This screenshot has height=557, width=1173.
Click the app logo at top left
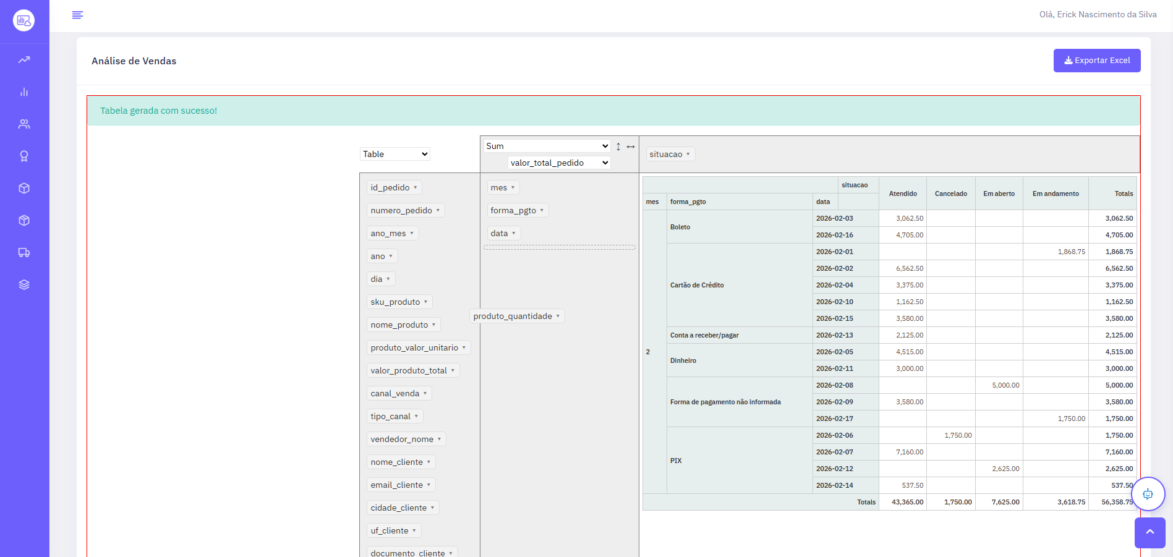(24, 20)
